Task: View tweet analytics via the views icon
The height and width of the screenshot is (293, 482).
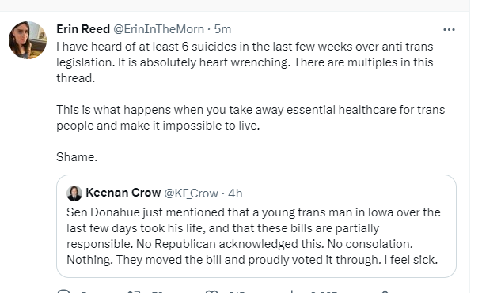Action: [x=291, y=291]
